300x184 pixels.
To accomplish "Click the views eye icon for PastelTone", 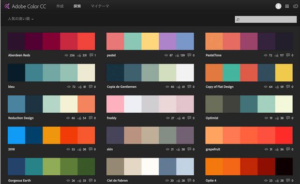I will tap(266, 55).
